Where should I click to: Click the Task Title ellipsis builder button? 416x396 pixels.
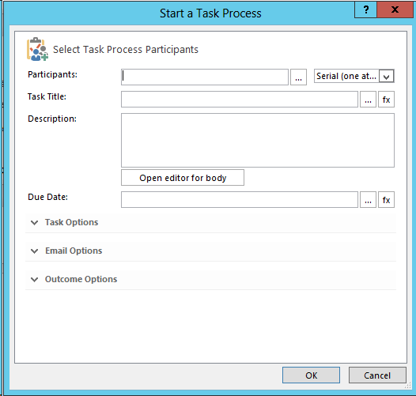tap(368, 100)
